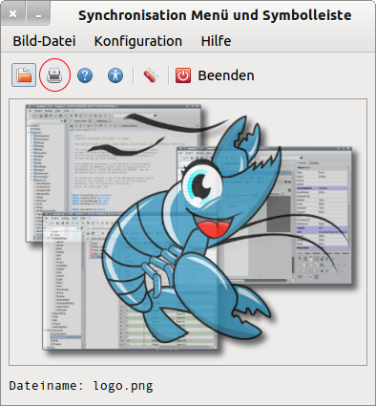Viewport: 376px width, 406px height.
Task: Open the Konfiguration menu
Action: (138, 41)
